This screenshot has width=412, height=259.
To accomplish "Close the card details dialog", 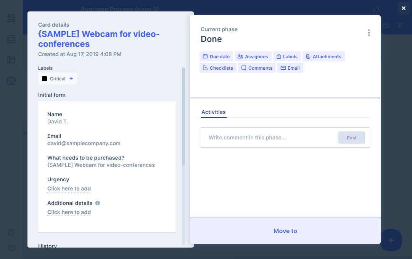I will pos(403,8).
